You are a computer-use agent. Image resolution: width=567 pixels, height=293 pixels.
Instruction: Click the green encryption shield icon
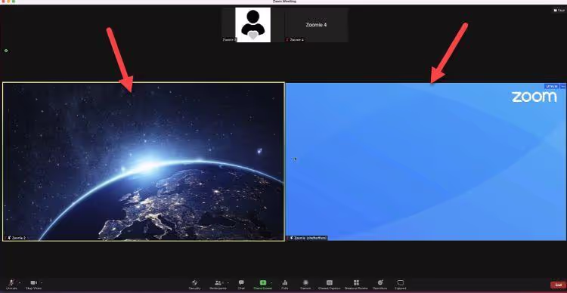click(x=6, y=51)
